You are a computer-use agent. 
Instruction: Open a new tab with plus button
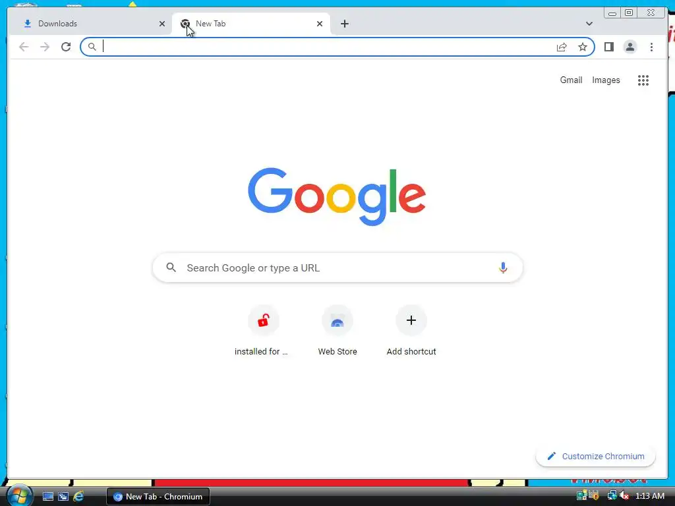pyautogui.click(x=344, y=24)
